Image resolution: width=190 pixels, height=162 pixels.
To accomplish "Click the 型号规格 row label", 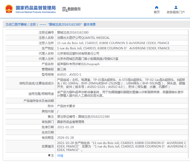I will (x=48, y=74).
